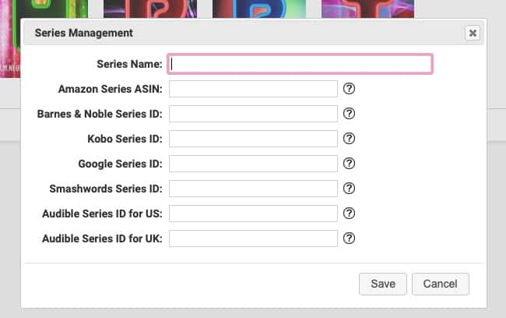506x318 pixels.
Task: Select the Amazon Series ASIN field
Action: pyautogui.click(x=253, y=89)
